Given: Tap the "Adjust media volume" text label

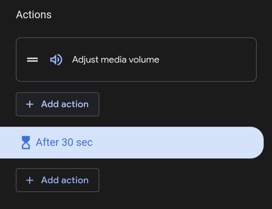Looking at the screenshot, I should click(x=115, y=60).
